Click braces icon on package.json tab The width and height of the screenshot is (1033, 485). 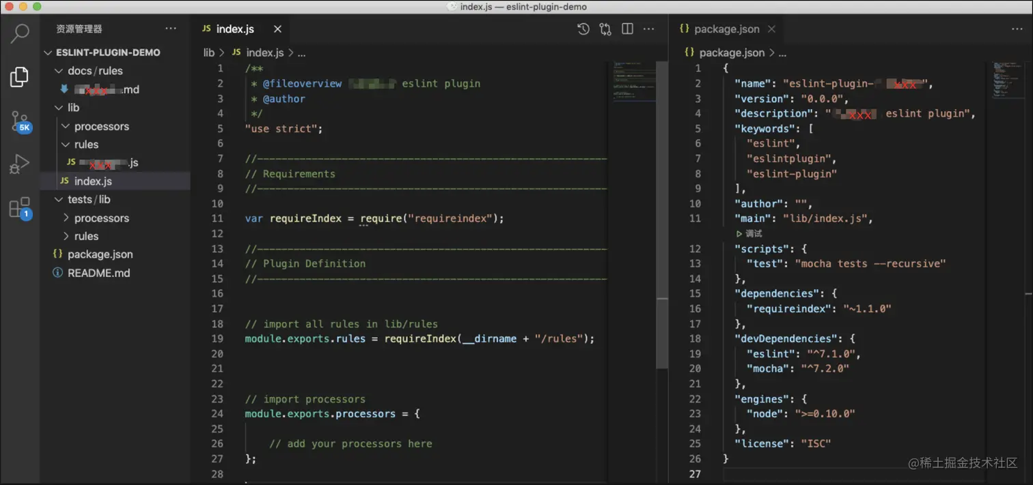pos(685,29)
